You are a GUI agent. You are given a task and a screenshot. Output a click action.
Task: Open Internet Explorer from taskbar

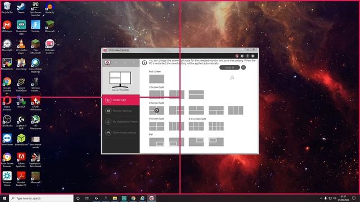click(x=142, y=198)
